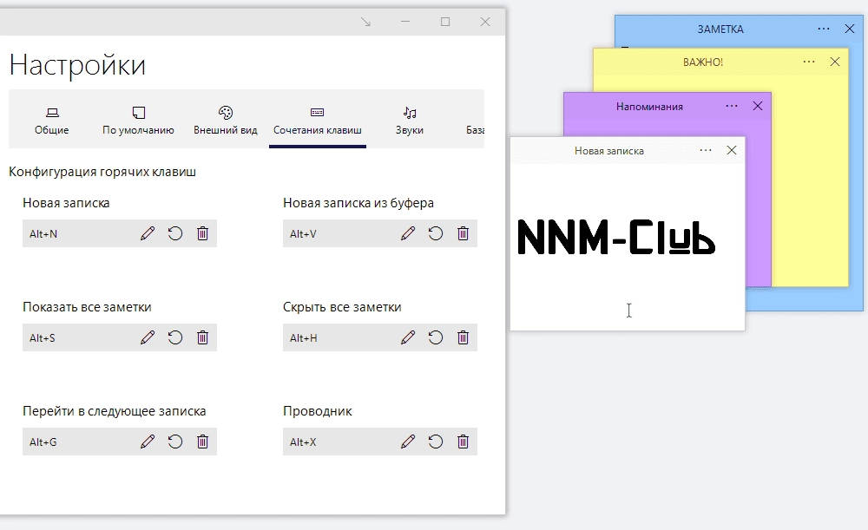Click the Alt+S shortcut field

120,337
